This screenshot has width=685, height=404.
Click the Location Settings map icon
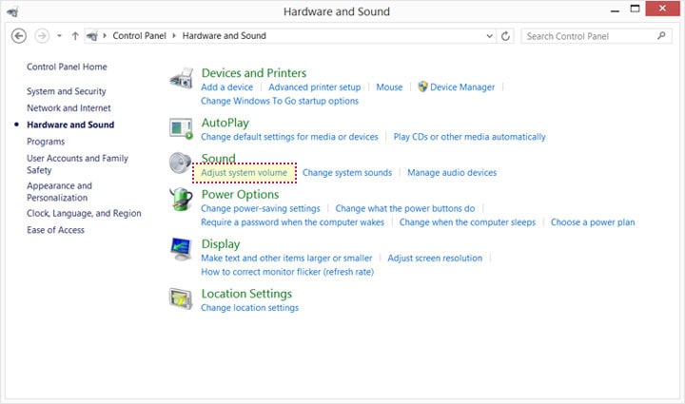click(x=181, y=298)
